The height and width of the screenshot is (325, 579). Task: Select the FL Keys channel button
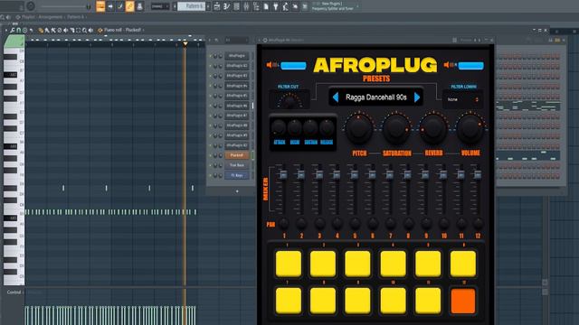point(237,175)
